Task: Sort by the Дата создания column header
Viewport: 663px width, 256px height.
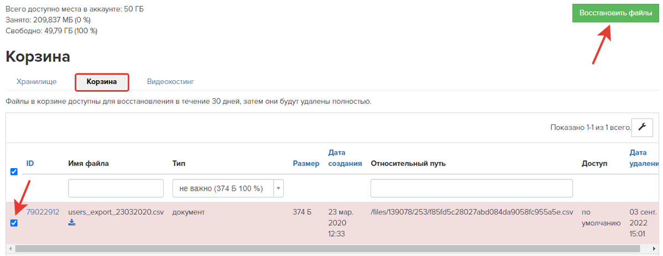Action: point(345,158)
